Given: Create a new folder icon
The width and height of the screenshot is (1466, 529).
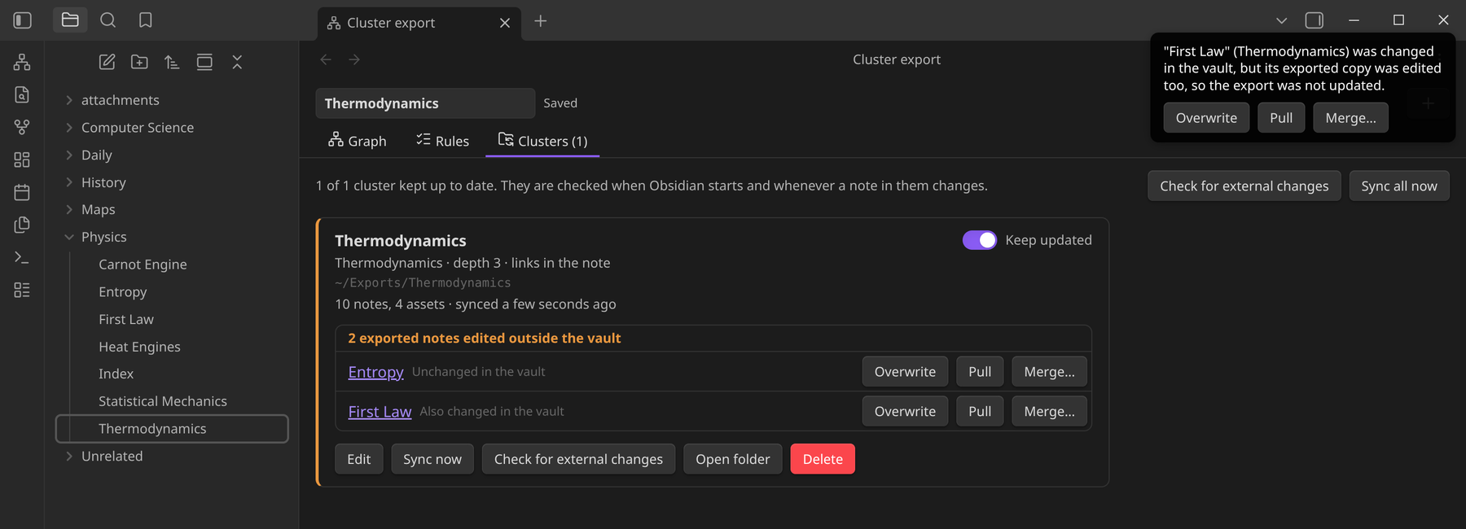Looking at the screenshot, I should [x=139, y=62].
